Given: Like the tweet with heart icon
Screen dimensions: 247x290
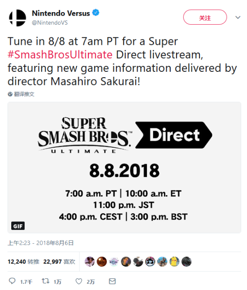Looking at the screenshot, I should (x=79, y=281).
